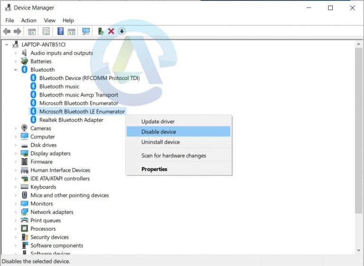Click the Disk drives category icon

pos(24,146)
